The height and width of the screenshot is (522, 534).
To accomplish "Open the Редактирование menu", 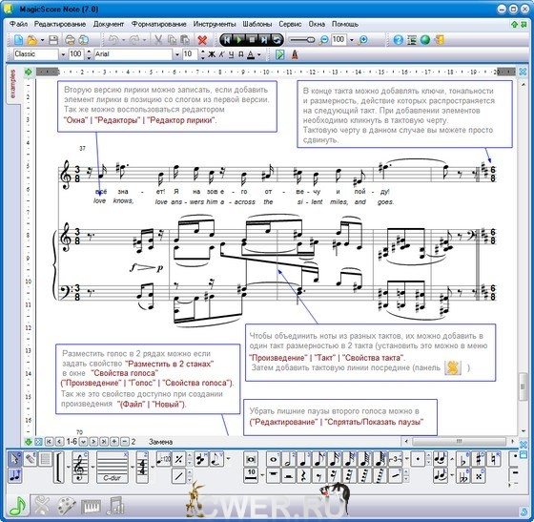I will 60,24.
